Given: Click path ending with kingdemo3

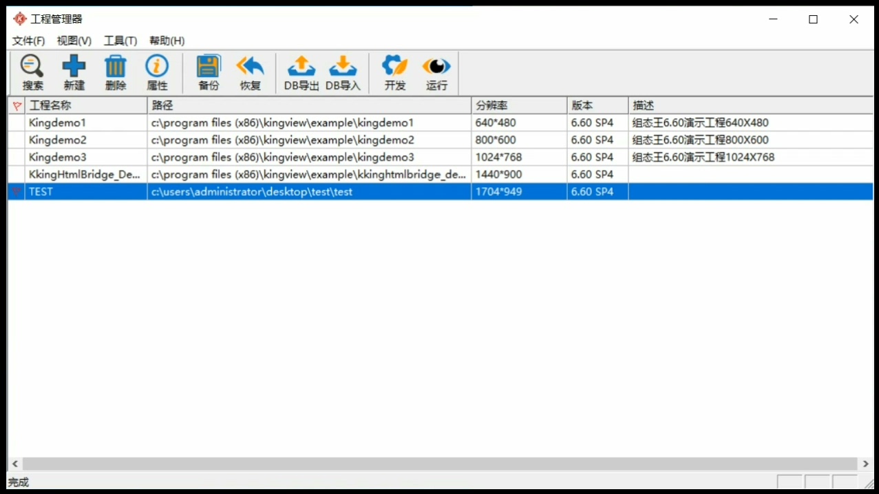Looking at the screenshot, I should [282, 158].
